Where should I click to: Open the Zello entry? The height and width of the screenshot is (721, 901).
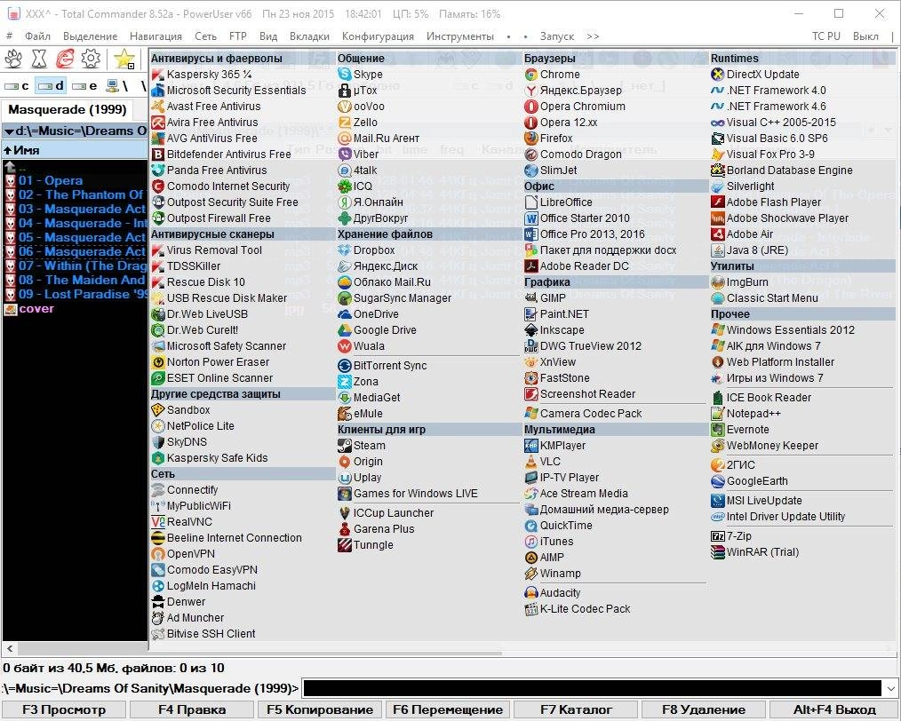coord(357,122)
